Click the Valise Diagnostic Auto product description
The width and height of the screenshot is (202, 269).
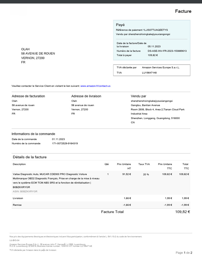coord(56,181)
